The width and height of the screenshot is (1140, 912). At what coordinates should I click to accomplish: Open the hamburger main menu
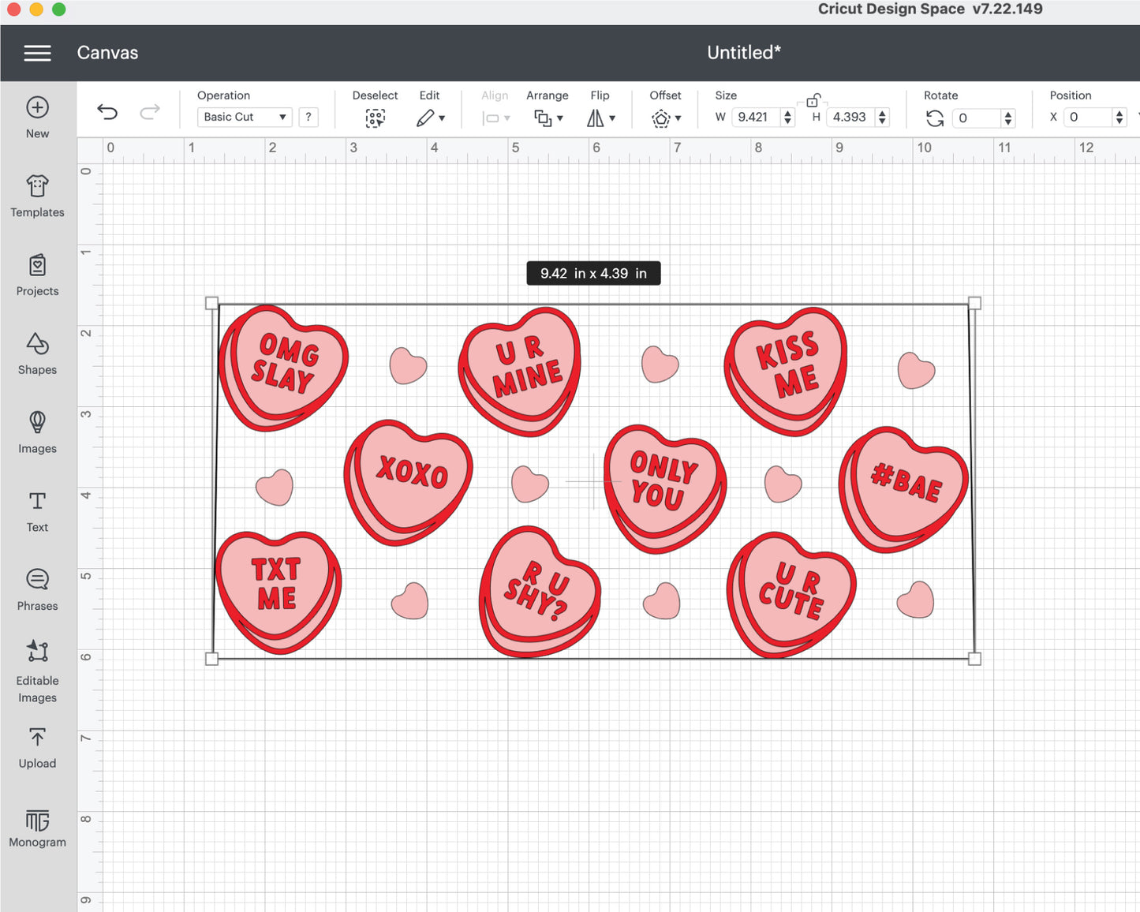tap(37, 53)
